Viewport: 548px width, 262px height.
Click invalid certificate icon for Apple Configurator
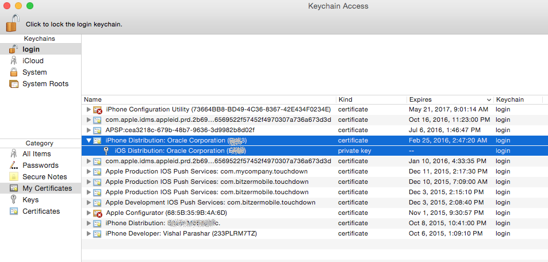98,213
